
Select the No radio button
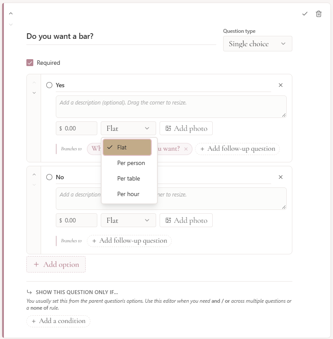(x=49, y=177)
